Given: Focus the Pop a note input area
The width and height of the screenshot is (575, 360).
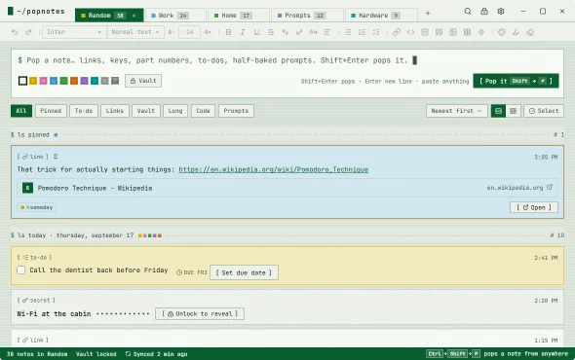Looking at the screenshot, I should (x=287, y=60).
